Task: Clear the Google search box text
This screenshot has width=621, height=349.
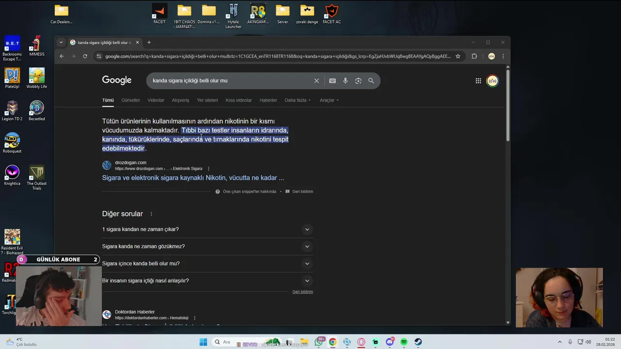Action: point(316,81)
